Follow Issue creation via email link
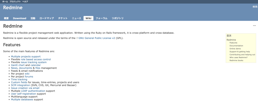258x103 pixels. click(x=25, y=88)
